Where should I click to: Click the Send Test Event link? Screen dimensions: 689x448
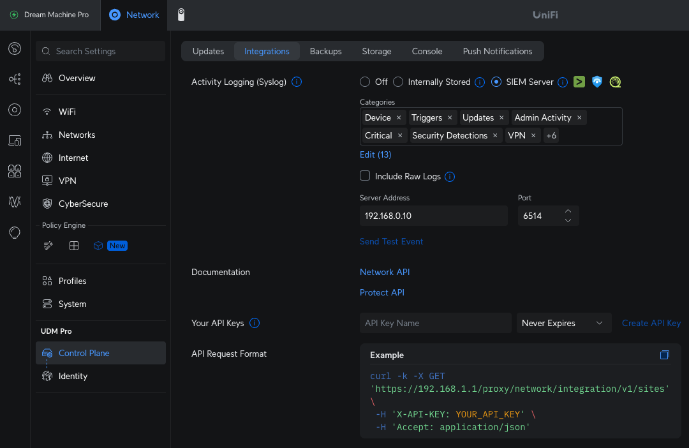(x=391, y=241)
